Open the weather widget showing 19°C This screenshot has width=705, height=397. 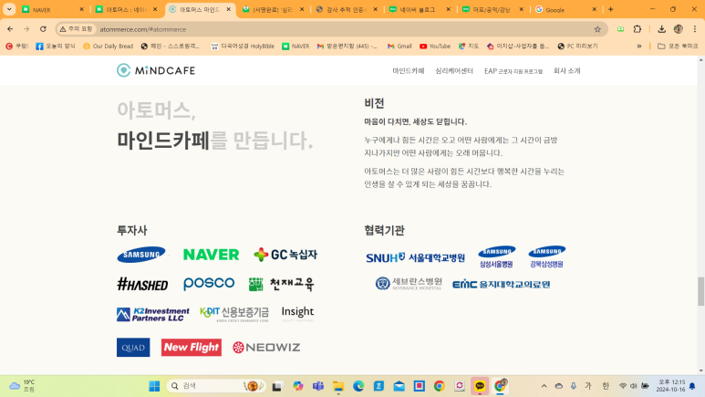[23, 386]
